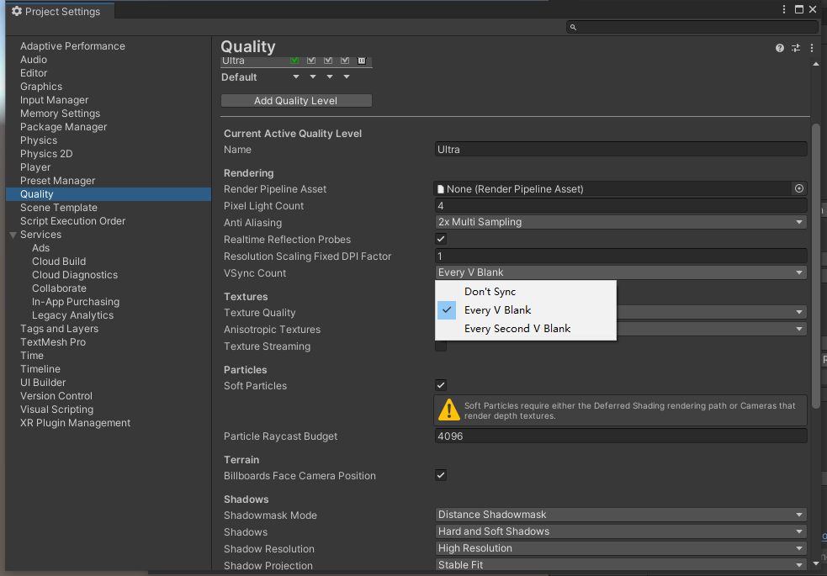
Task: Click the scroll down arrow of the Quality panel
Action: [x=816, y=564]
